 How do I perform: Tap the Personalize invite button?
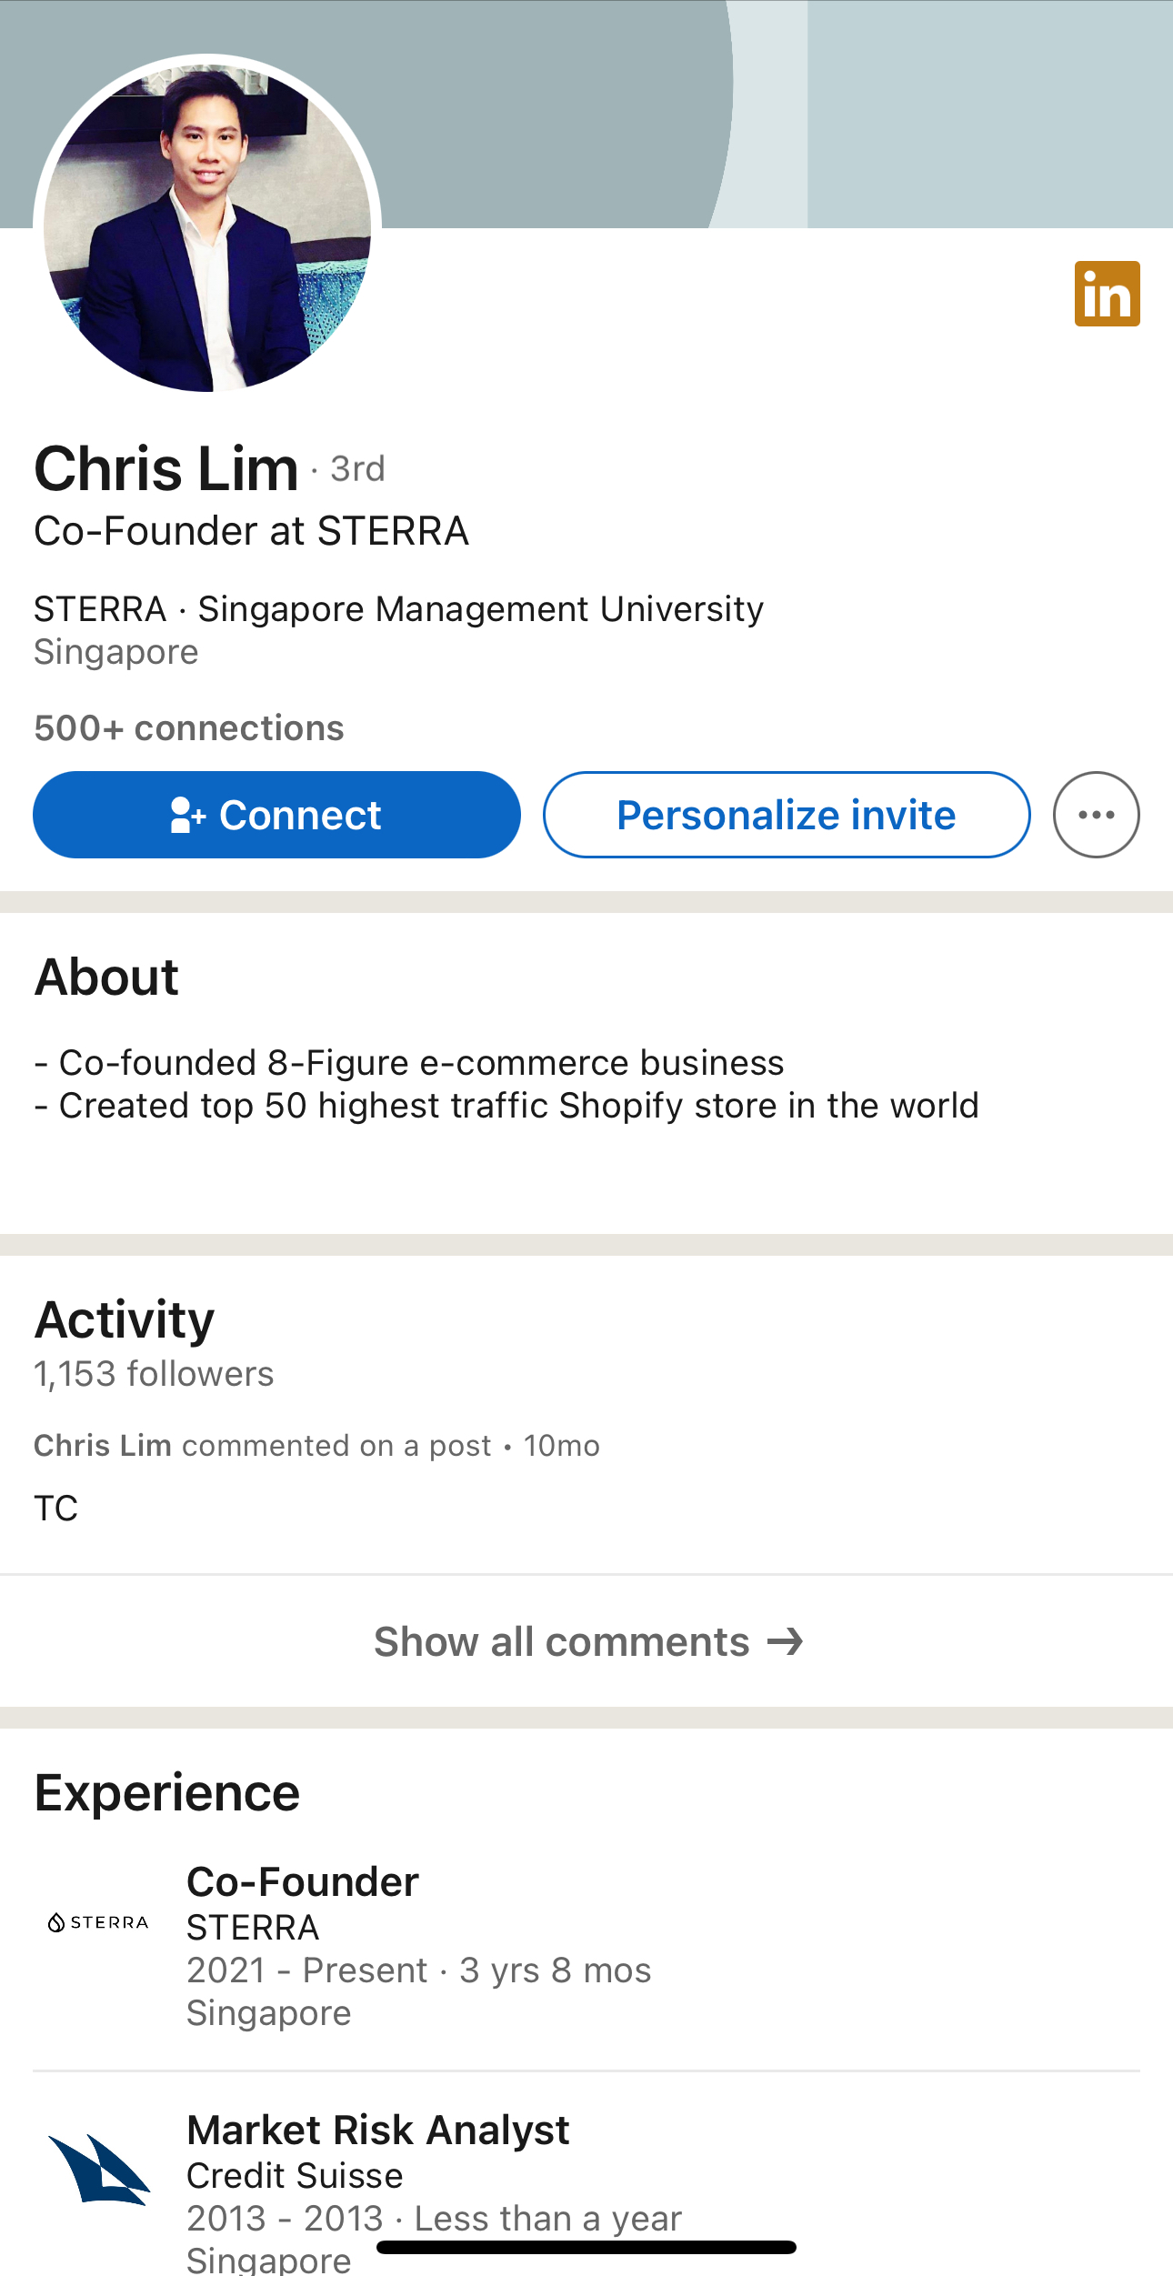point(787,815)
